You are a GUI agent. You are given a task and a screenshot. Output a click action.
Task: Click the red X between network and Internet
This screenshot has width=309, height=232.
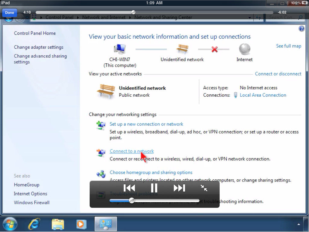tap(215, 49)
